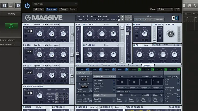198x111 pixels.
Task: Select next sound with down arrow
Action: click(x=122, y=20)
